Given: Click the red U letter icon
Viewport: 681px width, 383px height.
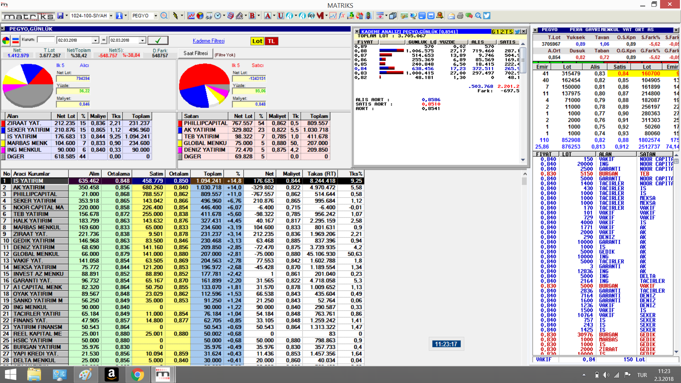Looking at the screenshot, I should point(281,16).
